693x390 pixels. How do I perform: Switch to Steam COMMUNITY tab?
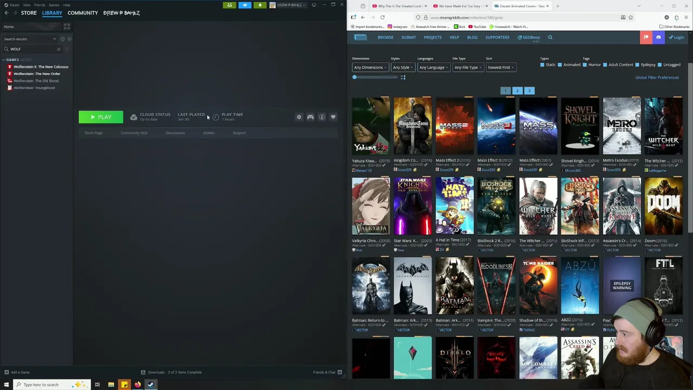click(82, 13)
